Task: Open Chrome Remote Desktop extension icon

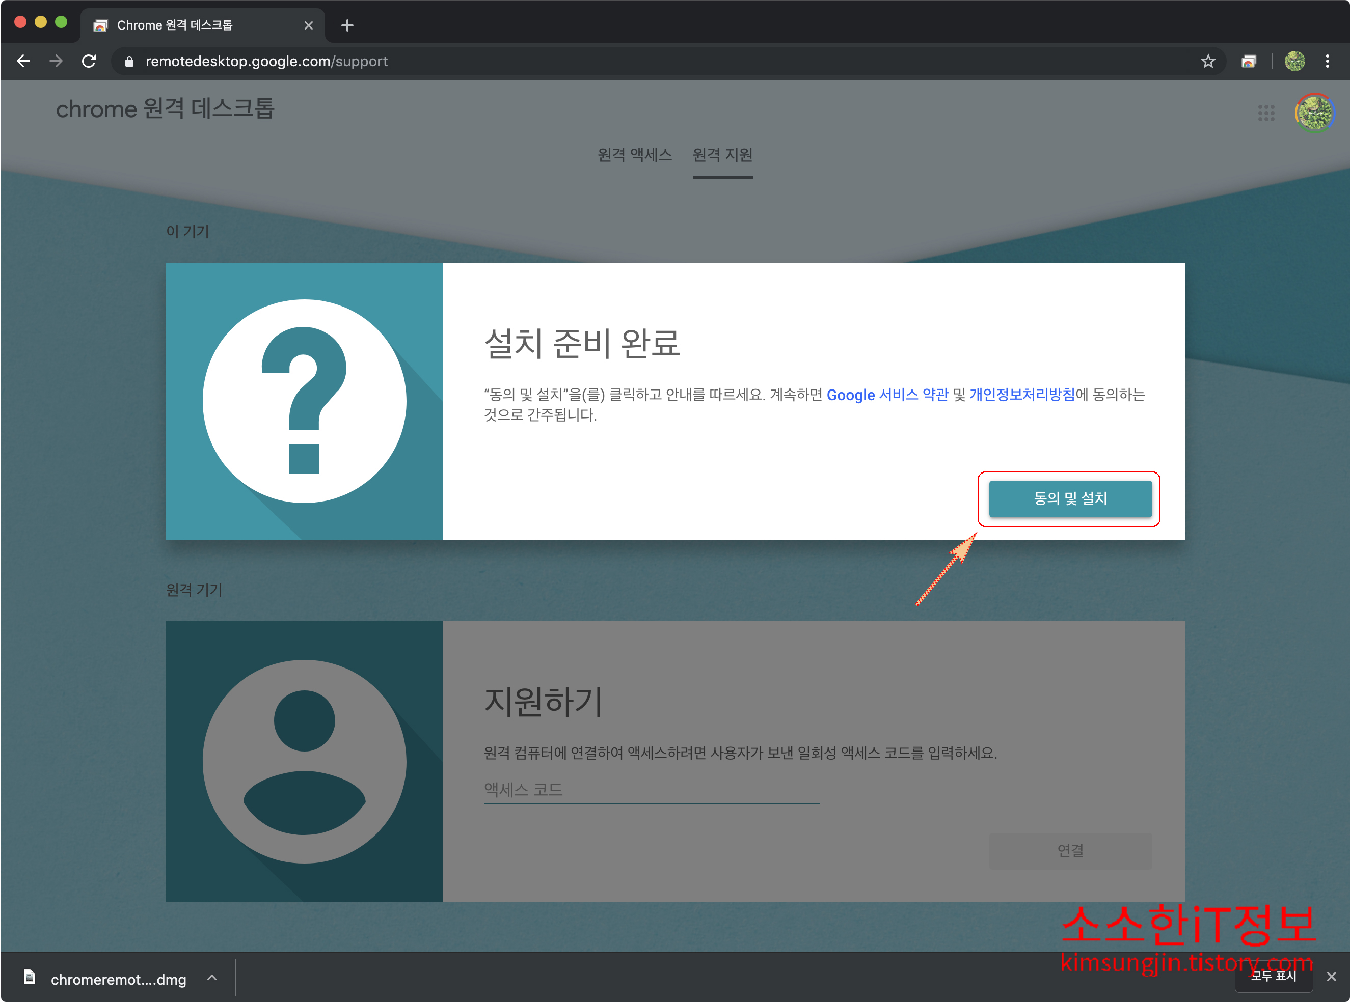Action: pos(1248,61)
